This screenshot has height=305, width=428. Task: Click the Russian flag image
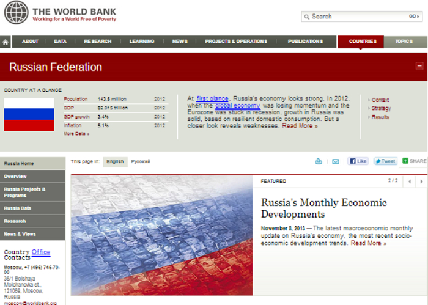(x=29, y=114)
